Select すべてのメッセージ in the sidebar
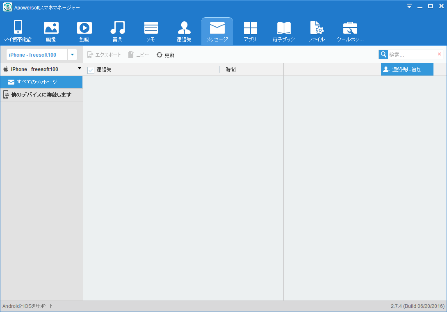This screenshot has width=447, height=312. [x=41, y=82]
